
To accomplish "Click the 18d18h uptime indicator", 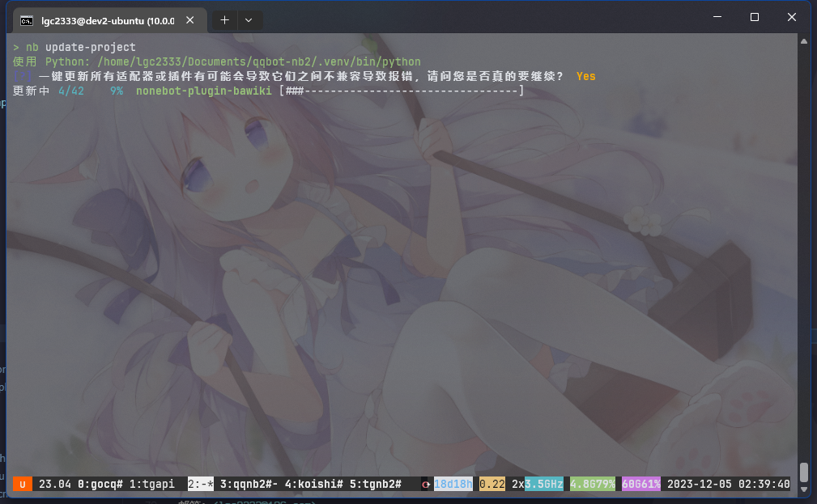I will 453,485.
